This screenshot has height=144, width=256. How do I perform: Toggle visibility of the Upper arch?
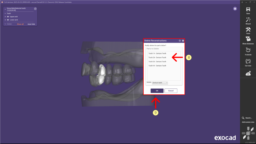8,17
